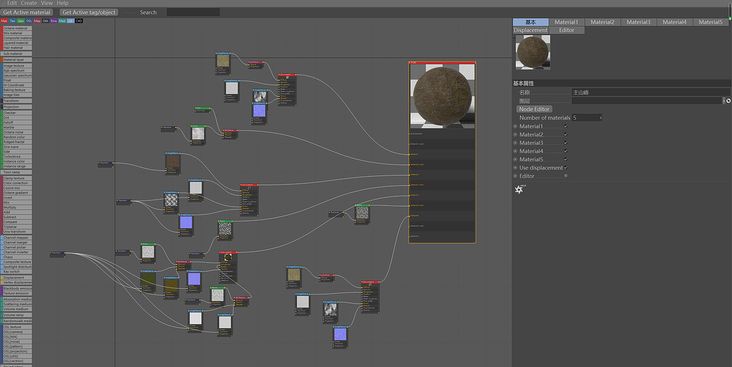Add an Octane noise node
Image resolution: width=732 pixels, height=367 pixels.
16,132
